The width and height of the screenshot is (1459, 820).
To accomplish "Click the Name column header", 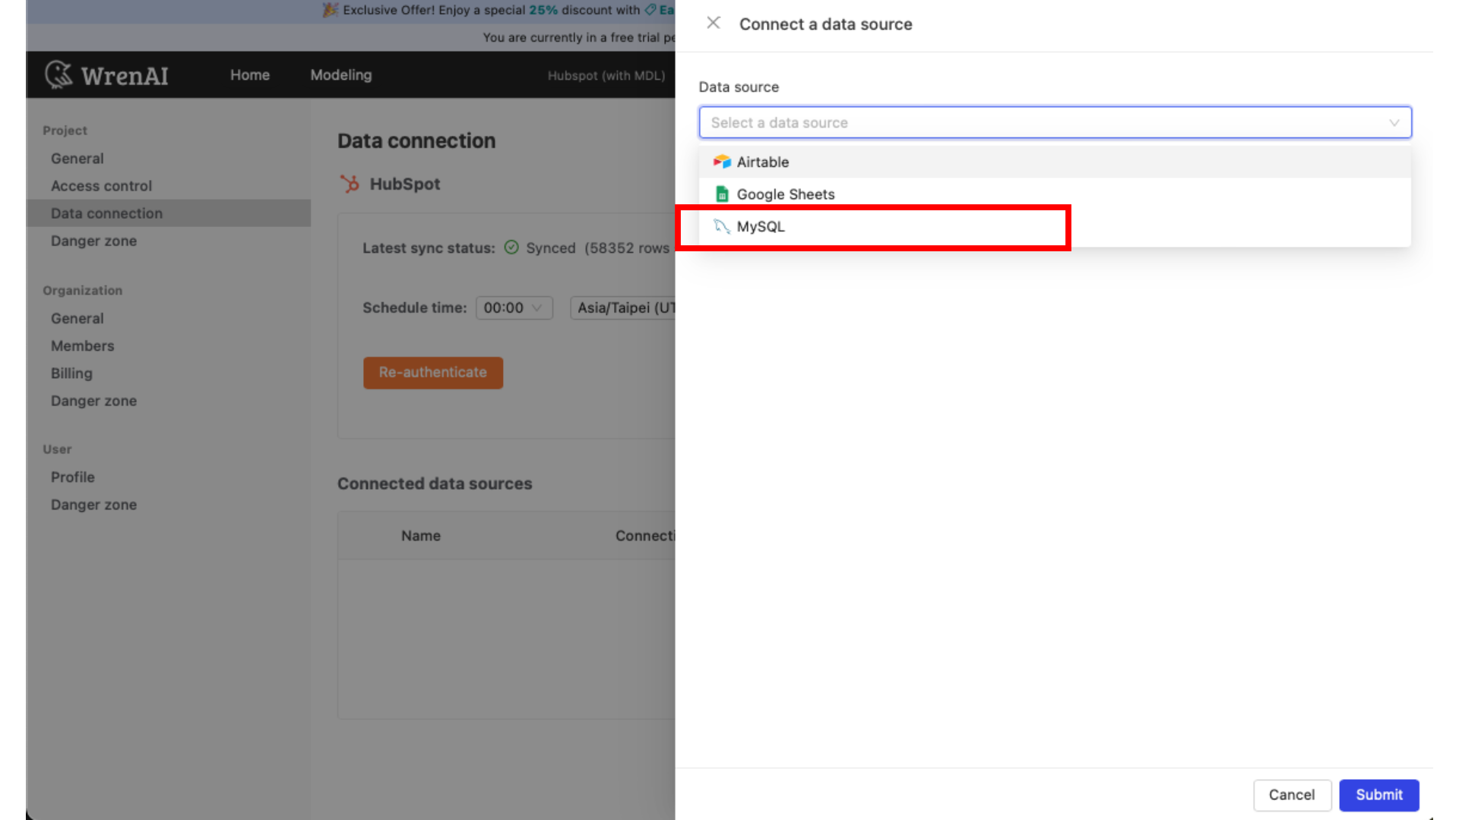I will (421, 535).
